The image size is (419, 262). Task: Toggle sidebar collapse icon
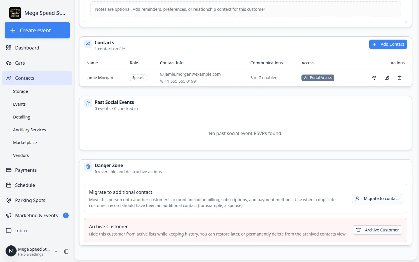[x=66, y=252]
